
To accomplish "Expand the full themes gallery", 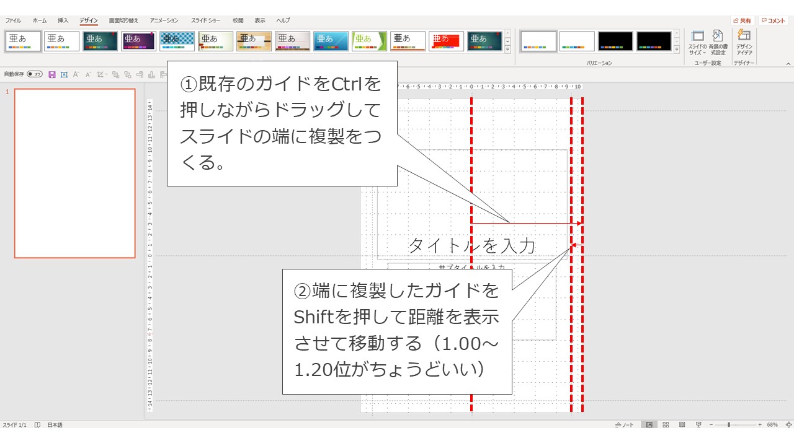I will pos(507,50).
